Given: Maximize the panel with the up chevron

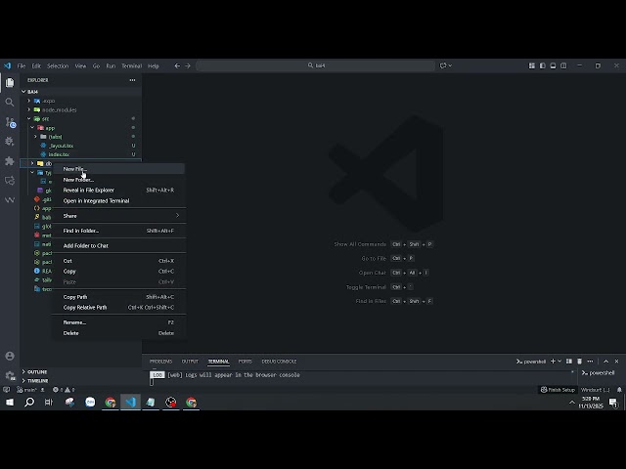Looking at the screenshot, I should tap(605, 361).
